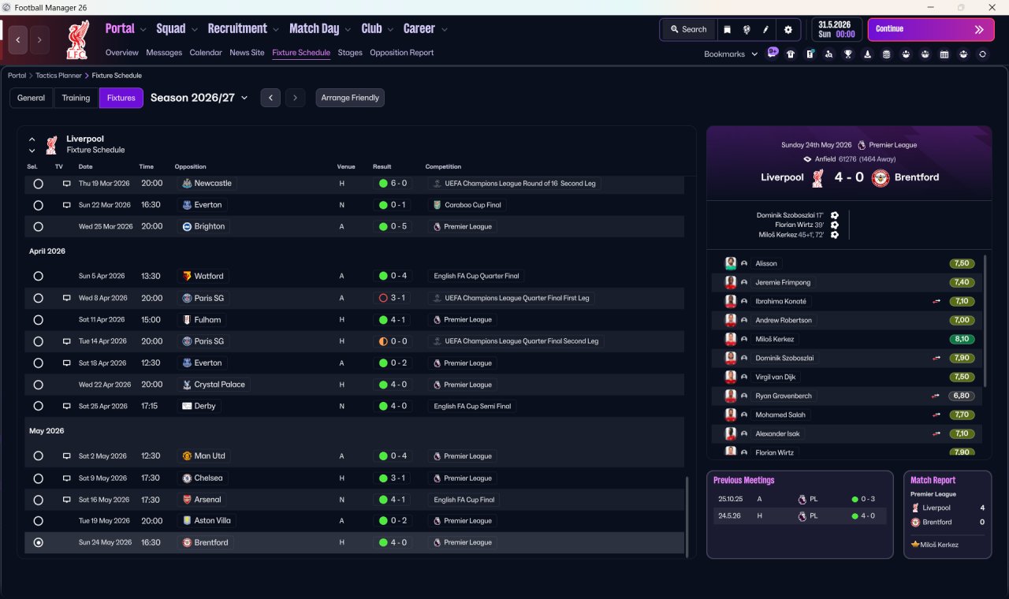Open the Portal menu dropdown arrow
1009x599 pixels.
pyautogui.click(x=143, y=30)
